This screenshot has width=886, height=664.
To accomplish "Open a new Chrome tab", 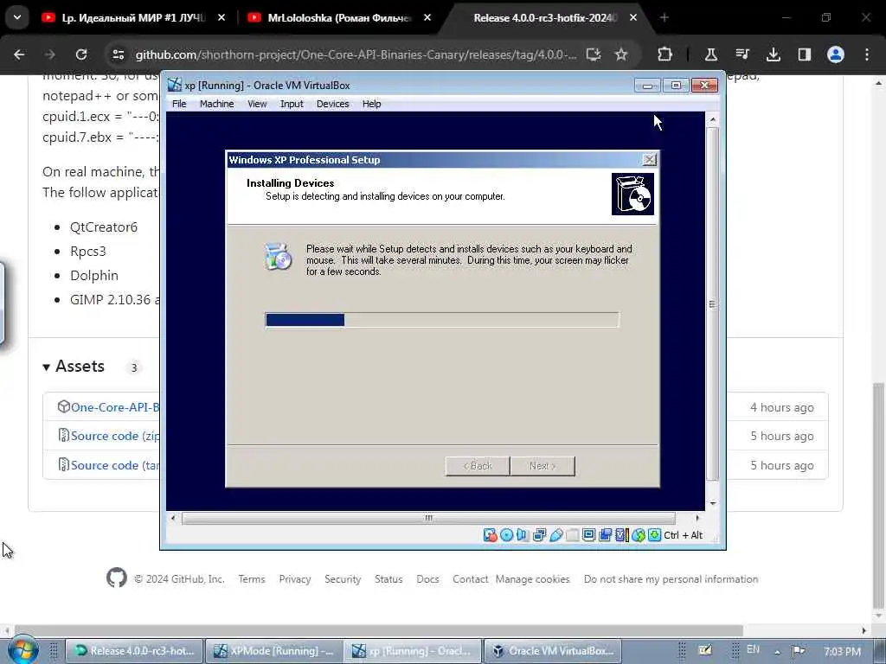I will 664,18.
